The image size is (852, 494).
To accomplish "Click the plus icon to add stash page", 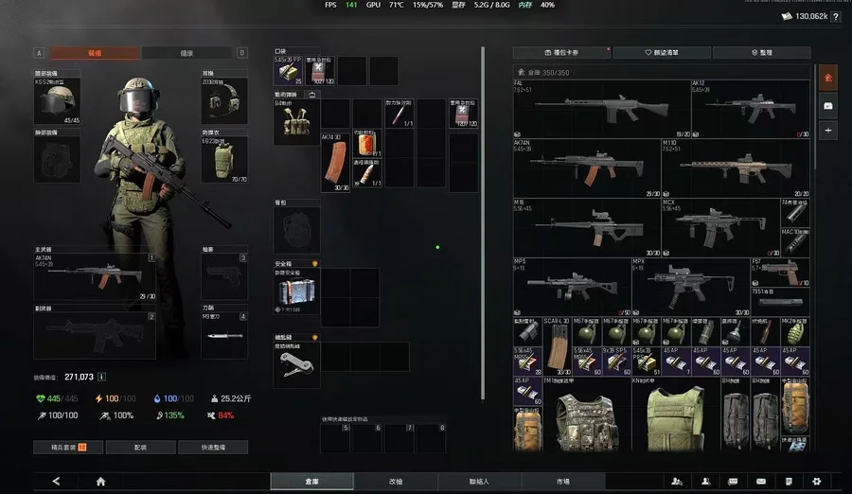I will coord(828,131).
